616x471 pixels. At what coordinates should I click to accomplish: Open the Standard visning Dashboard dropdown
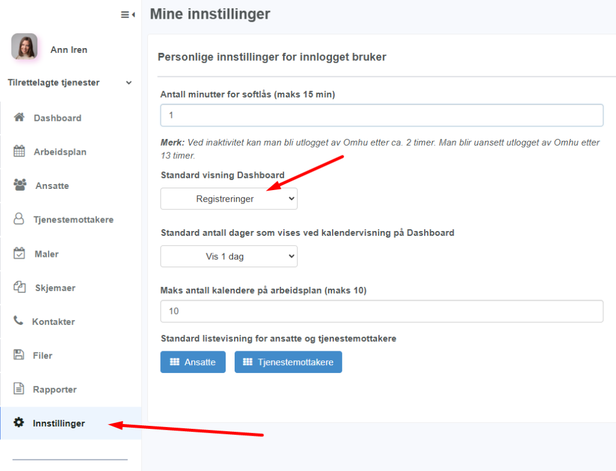(x=229, y=199)
